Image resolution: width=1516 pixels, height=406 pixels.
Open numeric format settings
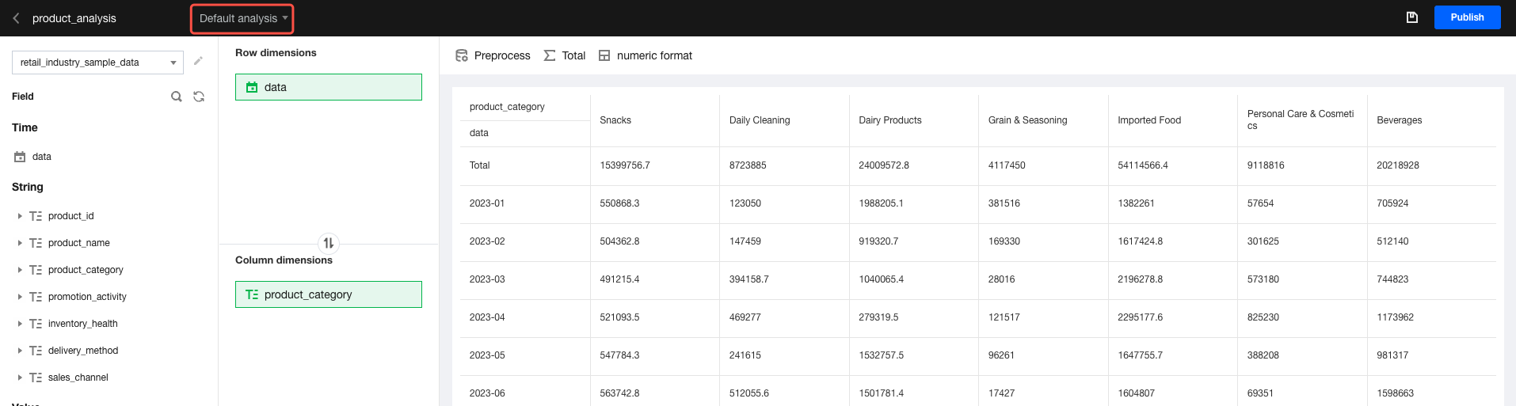646,55
